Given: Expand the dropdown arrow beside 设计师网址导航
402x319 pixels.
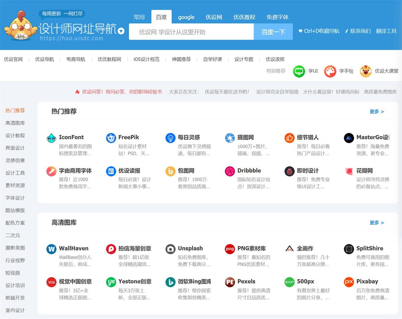Looking at the screenshot, I should (121, 31).
